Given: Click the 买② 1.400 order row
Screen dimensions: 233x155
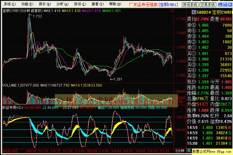Looking at the screenshot, I should pos(209,59).
